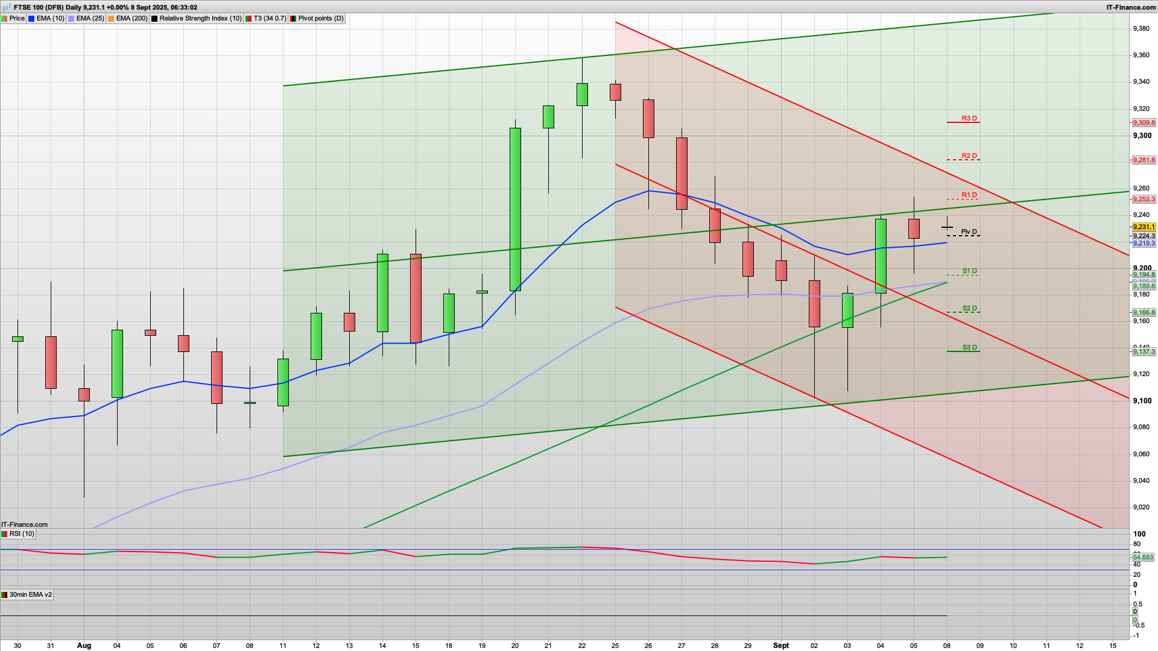Screen dimensions: 1158x651
Task: Click the green 9,166.8 price axis tag
Action: click(x=1144, y=312)
